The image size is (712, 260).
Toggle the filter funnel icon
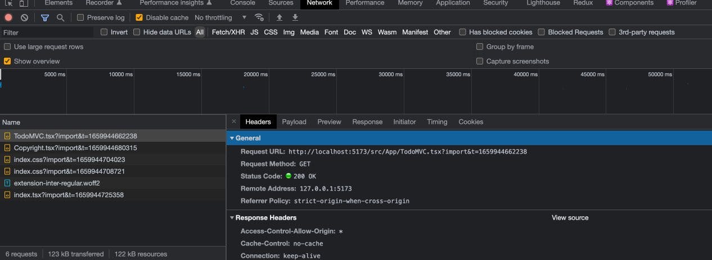(x=45, y=18)
